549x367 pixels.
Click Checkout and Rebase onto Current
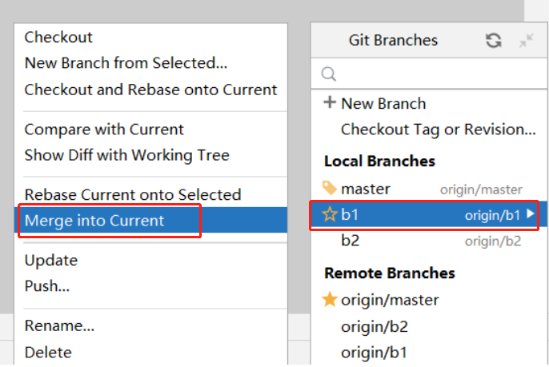point(150,90)
